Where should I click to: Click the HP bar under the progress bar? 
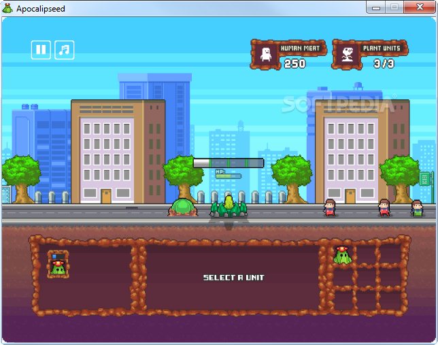point(229,176)
